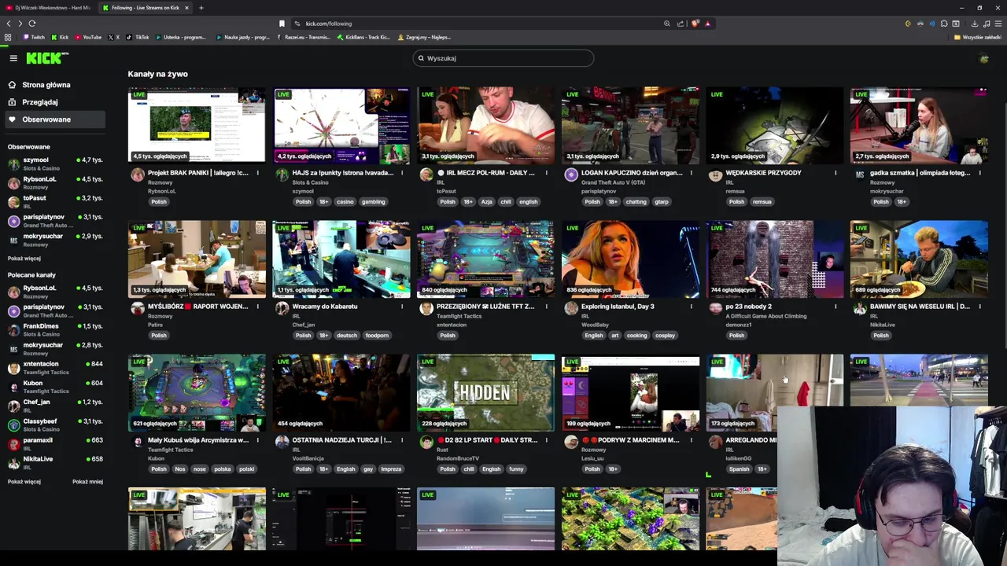The image size is (1007, 566).
Task: Open the browser zoom magnifier icon
Action: pyautogui.click(x=667, y=24)
